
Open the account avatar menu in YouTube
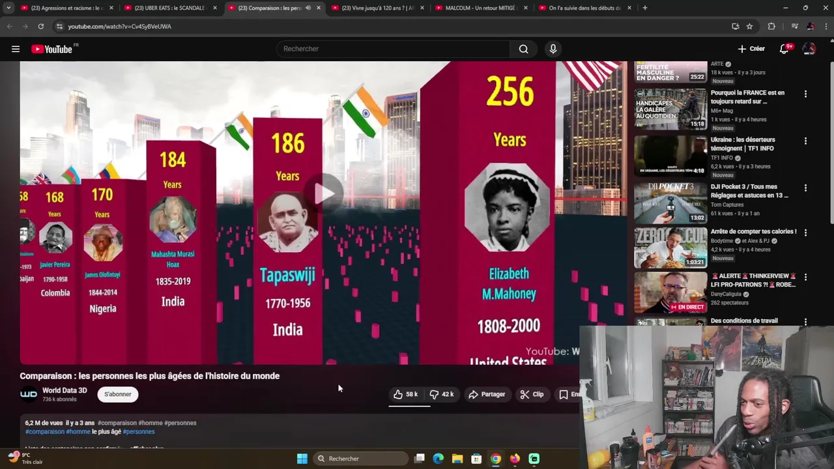pos(809,49)
